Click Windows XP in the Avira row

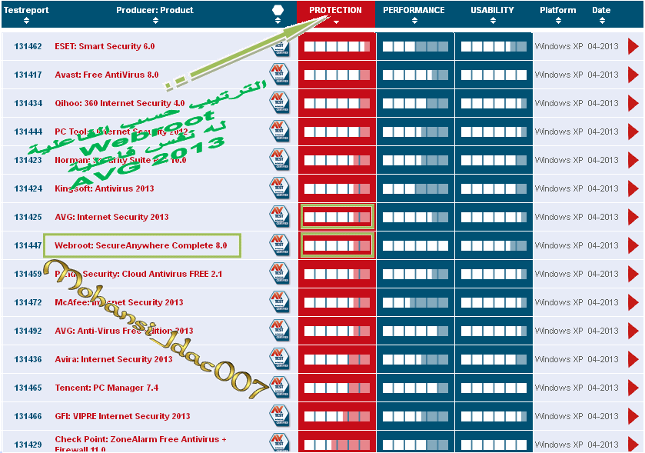coord(559,359)
